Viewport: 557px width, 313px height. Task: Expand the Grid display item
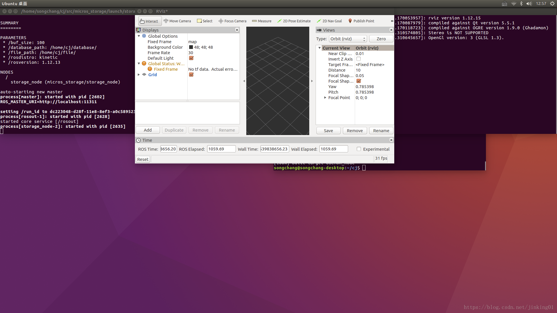pos(139,75)
